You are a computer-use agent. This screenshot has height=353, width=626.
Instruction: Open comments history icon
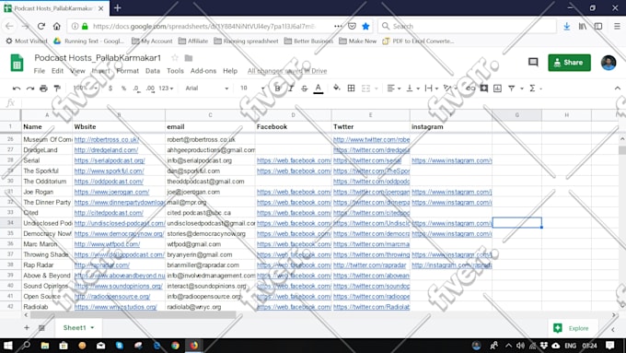pyautogui.click(x=533, y=63)
